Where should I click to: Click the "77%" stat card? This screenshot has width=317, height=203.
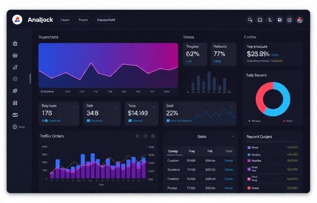(x=223, y=54)
